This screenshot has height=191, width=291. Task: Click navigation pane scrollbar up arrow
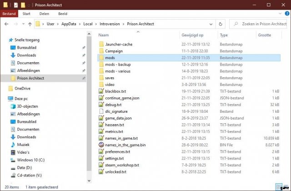(x=89, y=34)
